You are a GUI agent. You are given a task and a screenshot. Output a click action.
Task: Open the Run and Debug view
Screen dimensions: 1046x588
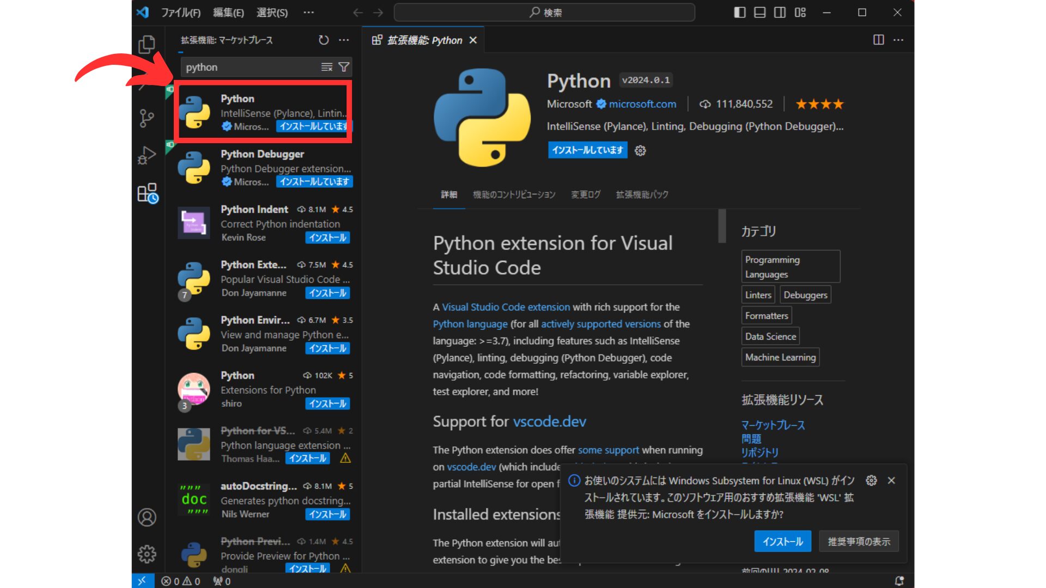pos(147,155)
